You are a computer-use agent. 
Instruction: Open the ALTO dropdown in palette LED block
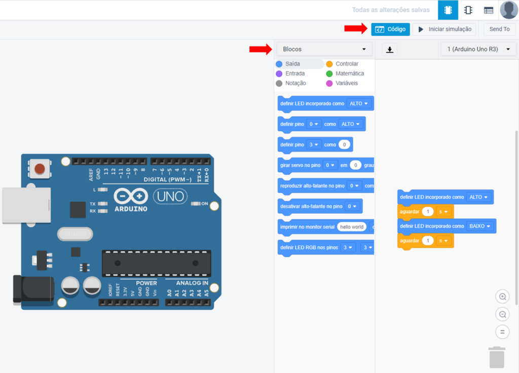click(359, 104)
